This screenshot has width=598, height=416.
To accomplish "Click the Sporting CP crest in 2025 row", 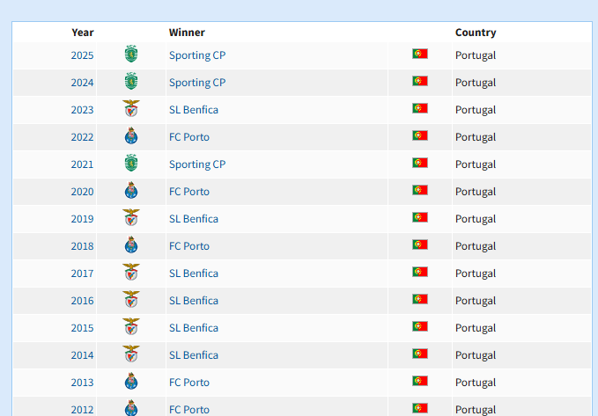I will (131, 54).
